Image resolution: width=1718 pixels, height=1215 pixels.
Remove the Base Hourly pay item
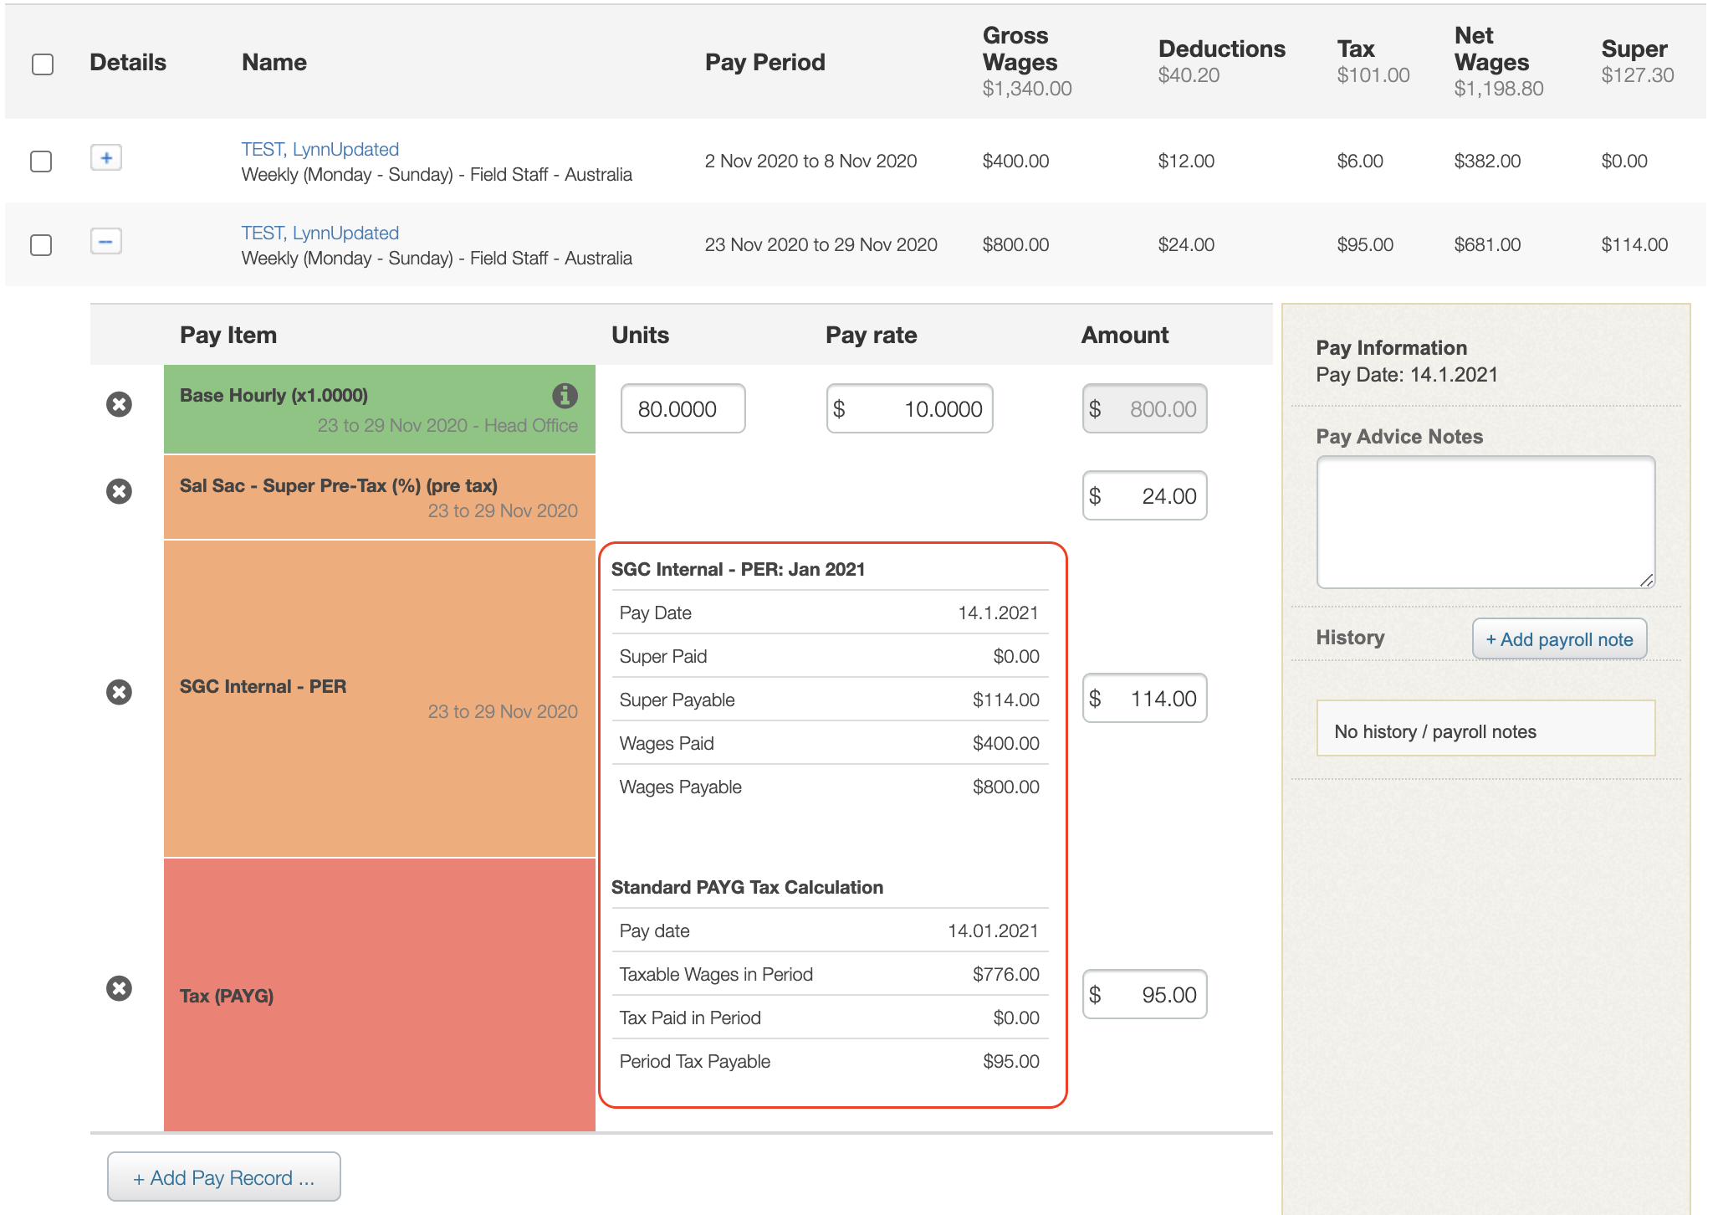pos(119,405)
